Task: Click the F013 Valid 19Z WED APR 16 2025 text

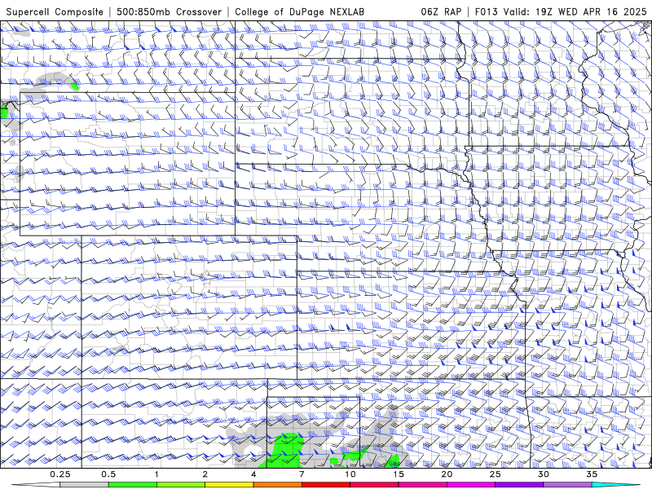Action: coord(561,11)
